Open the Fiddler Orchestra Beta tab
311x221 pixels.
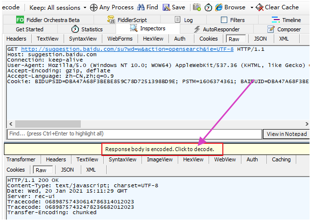point(48,20)
